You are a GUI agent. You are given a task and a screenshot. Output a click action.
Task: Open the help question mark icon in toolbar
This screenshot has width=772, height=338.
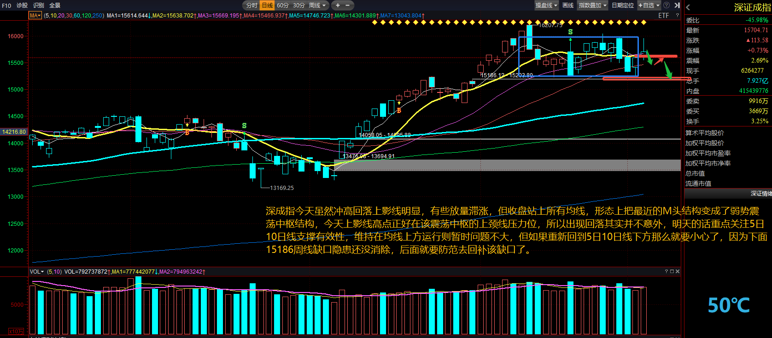pos(667,6)
